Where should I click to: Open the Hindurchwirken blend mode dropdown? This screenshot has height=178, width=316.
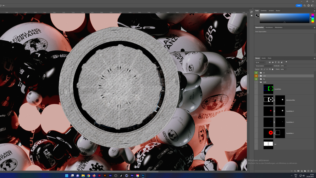coord(264,66)
